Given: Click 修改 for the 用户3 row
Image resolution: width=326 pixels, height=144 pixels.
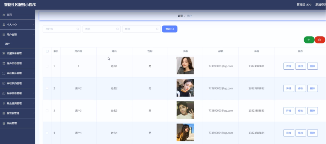Looking at the screenshot, I should point(301,111).
